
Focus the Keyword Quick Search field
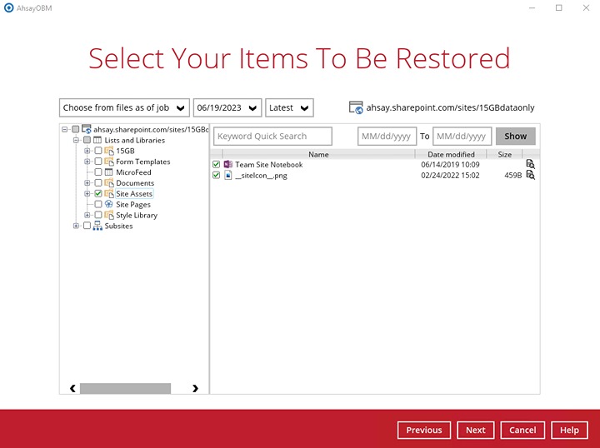click(272, 136)
